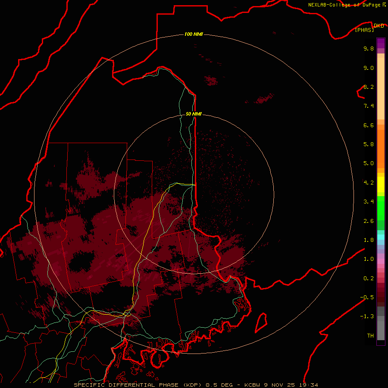Screen dimensions: 388x388
Task: Click the 4.2 colorbar scale value
Action: (x=369, y=182)
